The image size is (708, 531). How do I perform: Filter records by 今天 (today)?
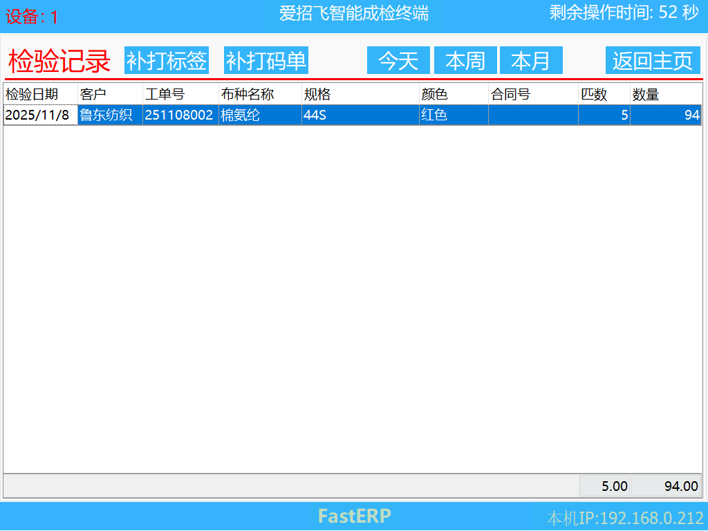coord(398,61)
